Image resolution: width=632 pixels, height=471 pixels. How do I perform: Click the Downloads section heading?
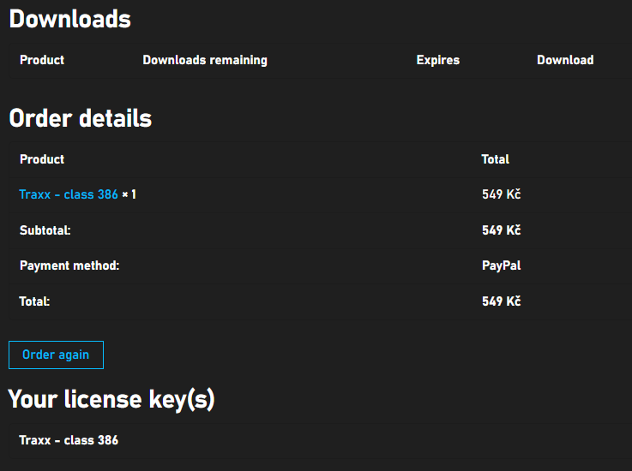point(69,19)
